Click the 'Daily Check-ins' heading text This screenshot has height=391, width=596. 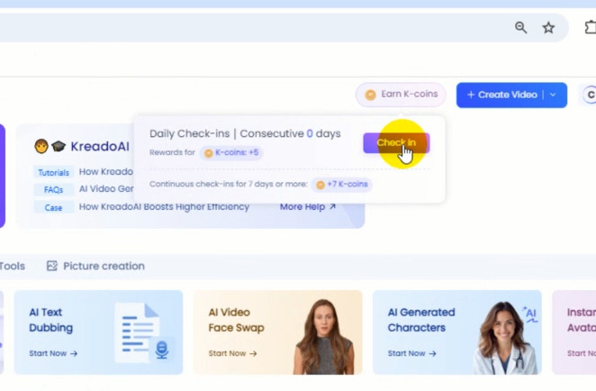[190, 134]
